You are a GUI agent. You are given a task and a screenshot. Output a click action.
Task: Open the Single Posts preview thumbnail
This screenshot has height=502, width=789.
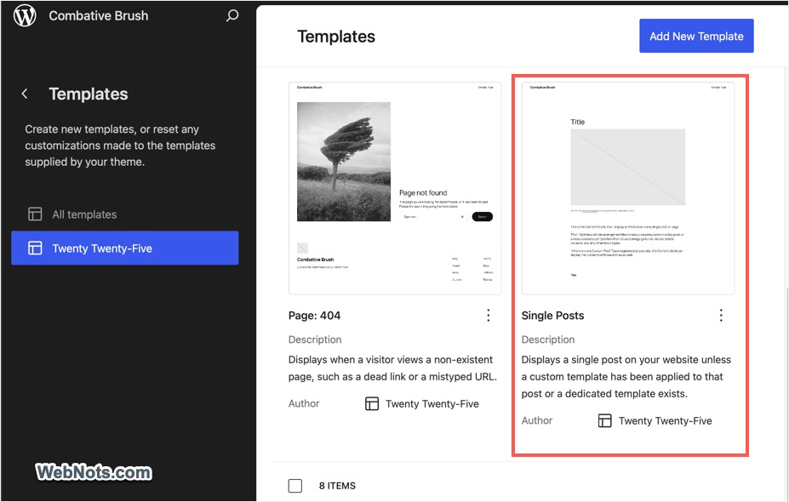628,188
